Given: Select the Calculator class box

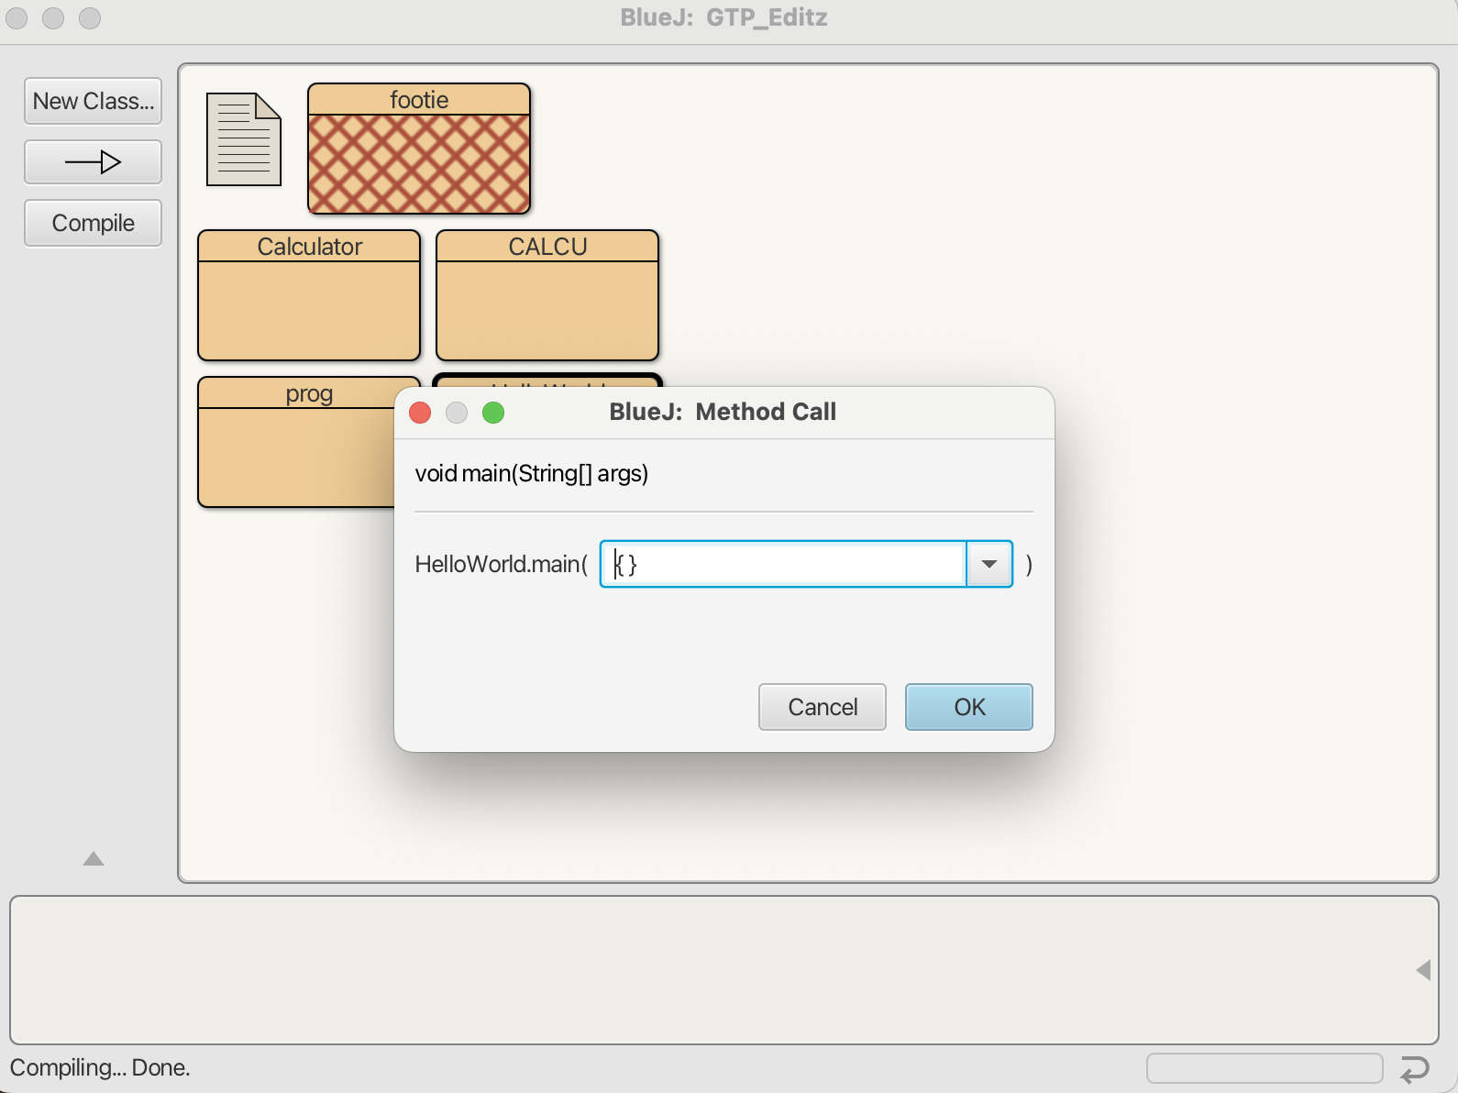Looking at the screenshot, I should point(309,295).
